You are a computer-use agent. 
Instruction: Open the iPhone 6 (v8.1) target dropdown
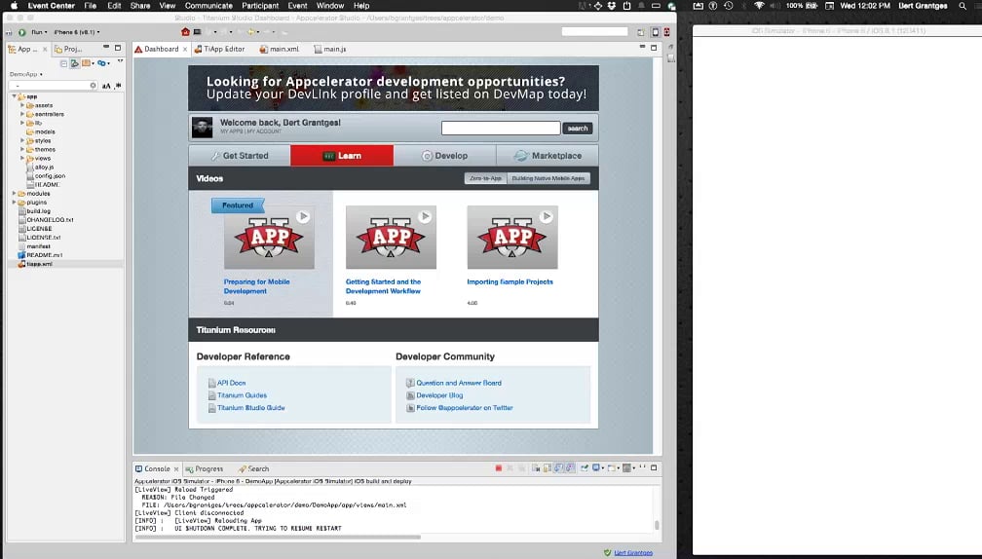76,32
